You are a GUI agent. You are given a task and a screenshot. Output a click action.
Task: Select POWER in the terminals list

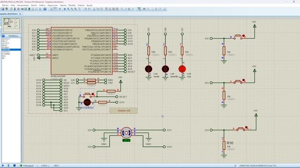[5, 48]
